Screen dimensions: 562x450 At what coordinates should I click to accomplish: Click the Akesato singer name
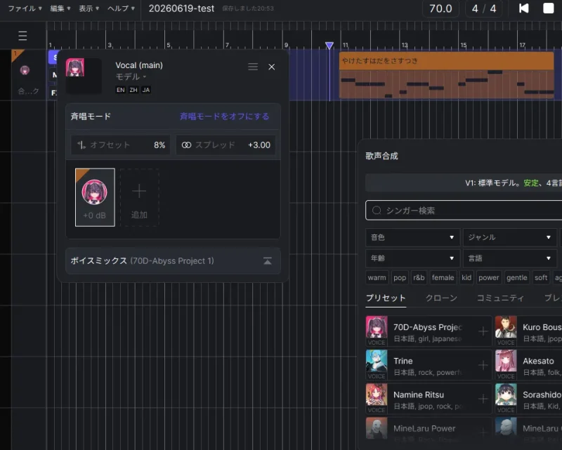pyautogui.click(x=538, y=361)
